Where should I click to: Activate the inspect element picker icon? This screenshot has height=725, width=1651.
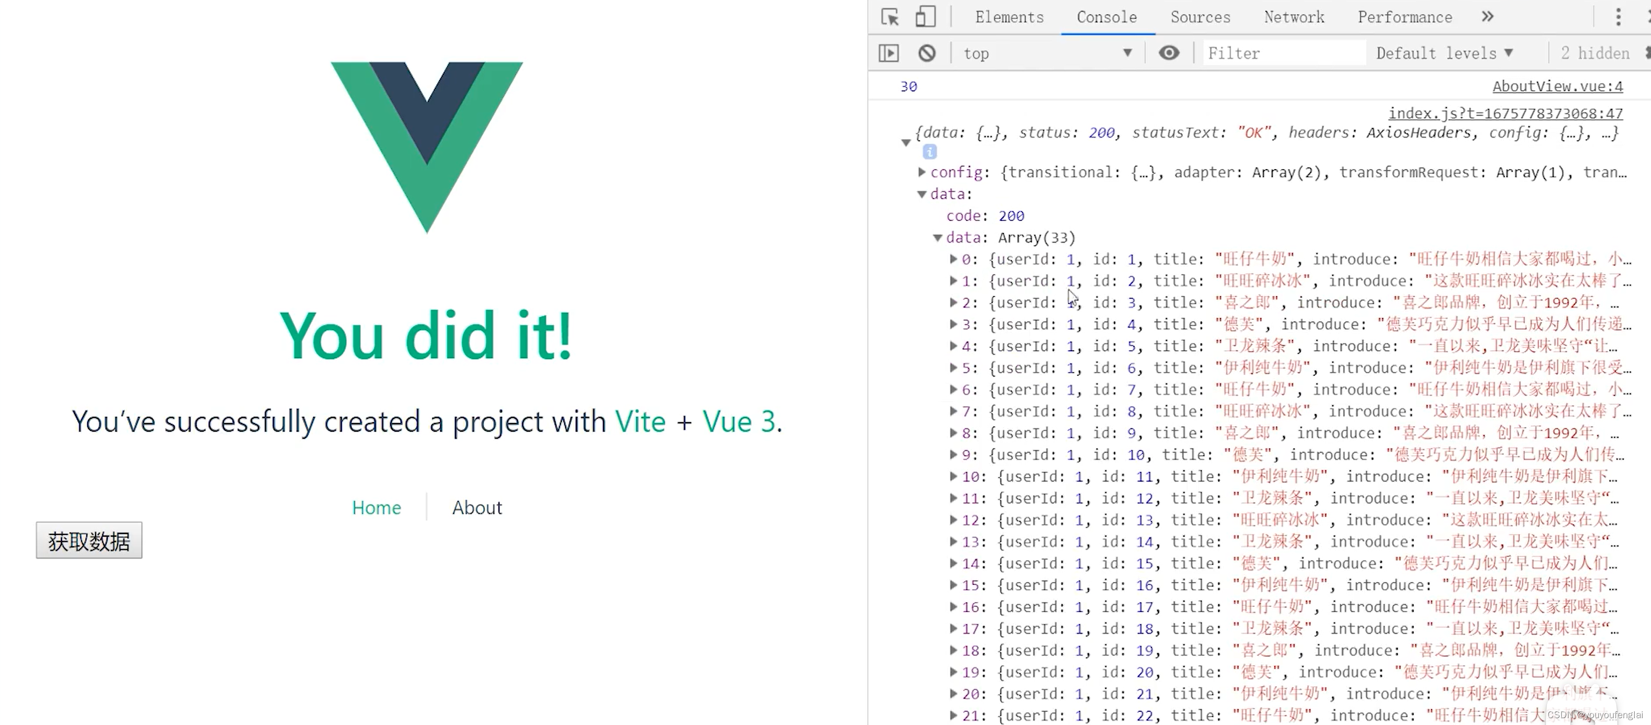click(890, 17)
